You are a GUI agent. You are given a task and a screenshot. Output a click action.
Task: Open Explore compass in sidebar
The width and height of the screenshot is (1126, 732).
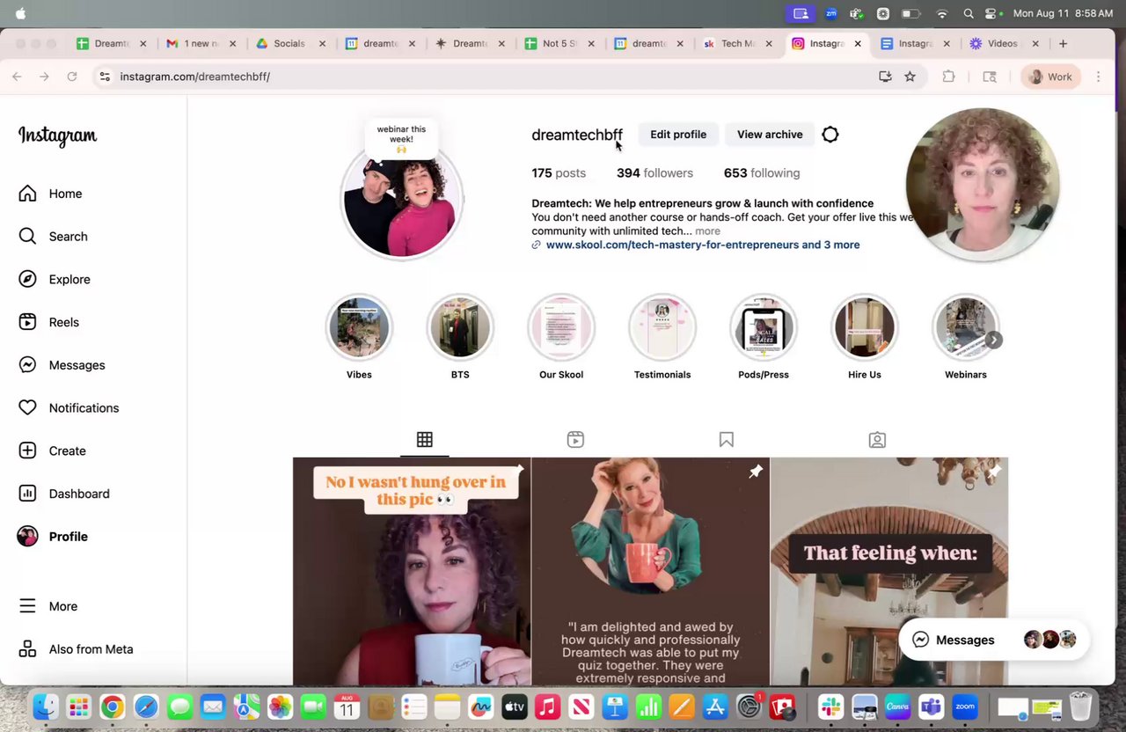(x=54, y=280)
